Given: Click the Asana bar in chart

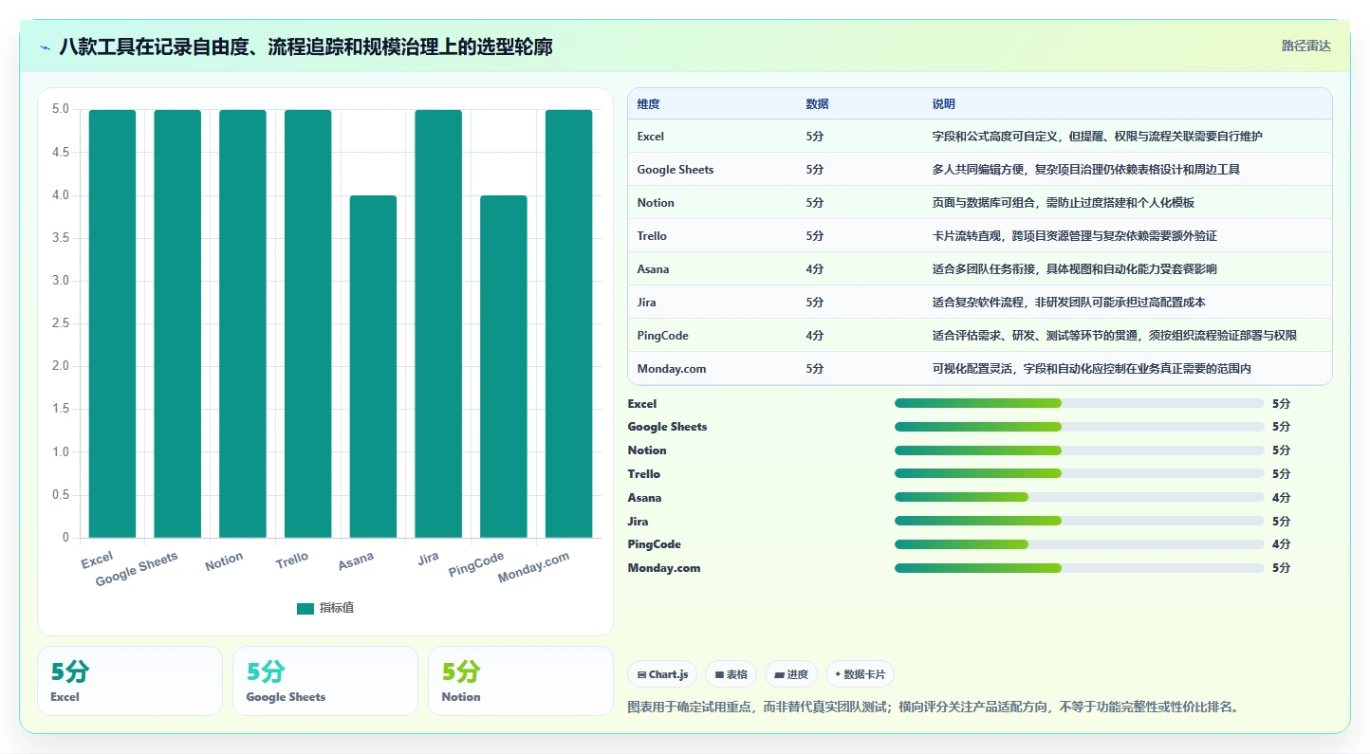Looking at the screenshot, I should click(373, 366).
